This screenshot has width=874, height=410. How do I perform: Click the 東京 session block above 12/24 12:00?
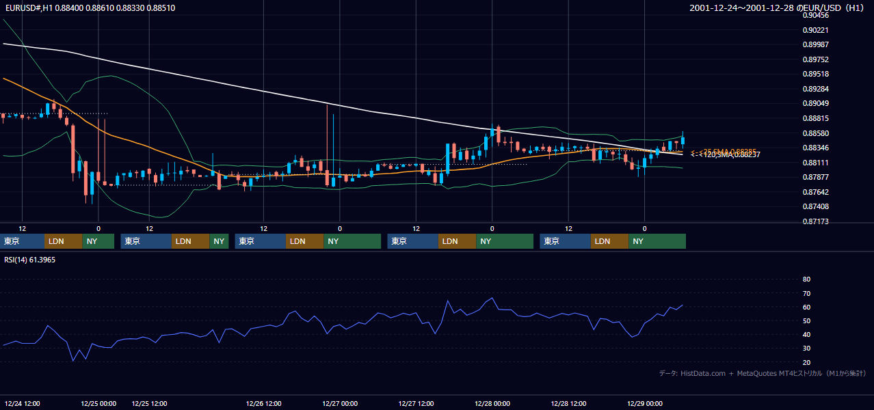click(x=23, y=241)
